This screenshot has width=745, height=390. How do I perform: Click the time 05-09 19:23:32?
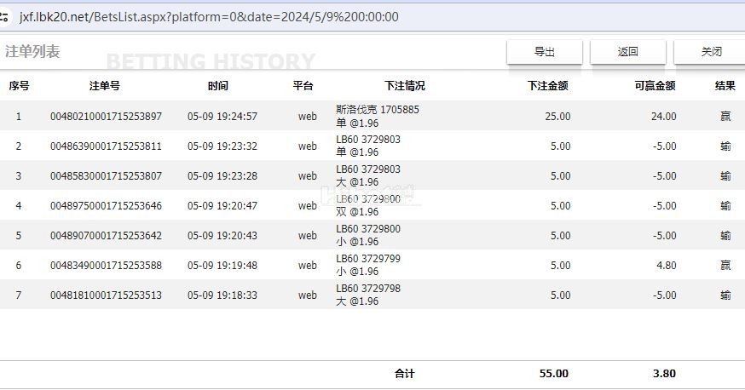(222, 146)
